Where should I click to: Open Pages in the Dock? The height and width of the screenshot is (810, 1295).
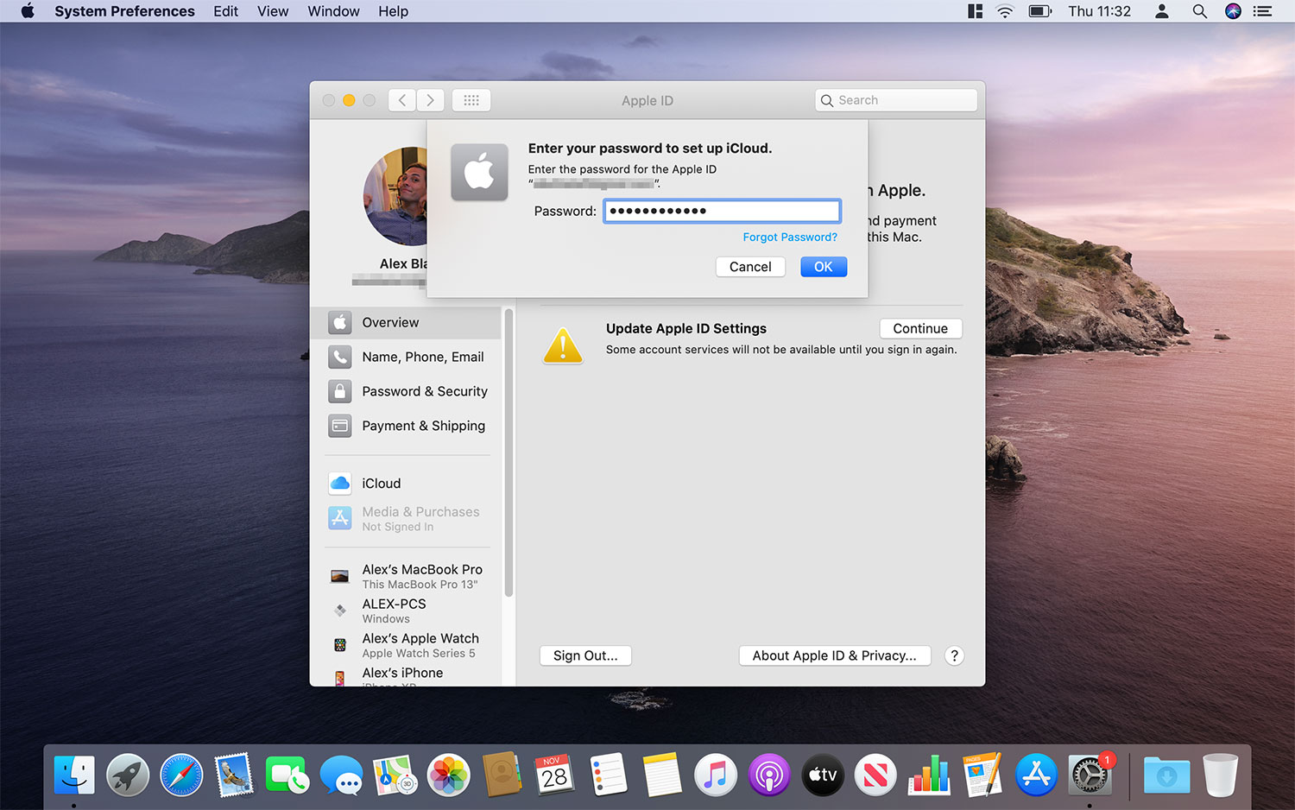click(x=982, y=775)
